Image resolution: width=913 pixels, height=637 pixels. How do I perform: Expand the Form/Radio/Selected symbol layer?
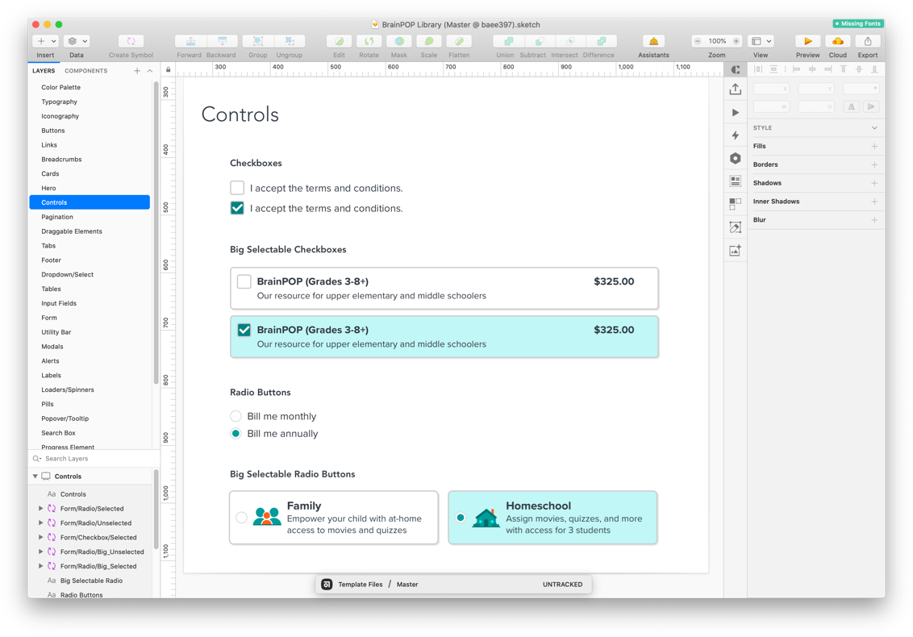(x=41, y=508)
